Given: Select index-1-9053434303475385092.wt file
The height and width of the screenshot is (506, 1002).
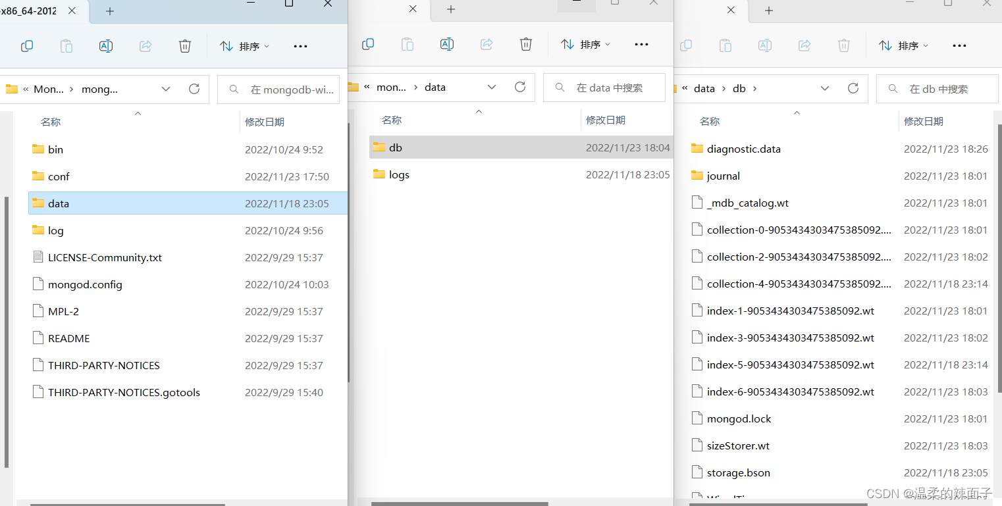Looking at the screenshot, I should [x=840, y=311].
